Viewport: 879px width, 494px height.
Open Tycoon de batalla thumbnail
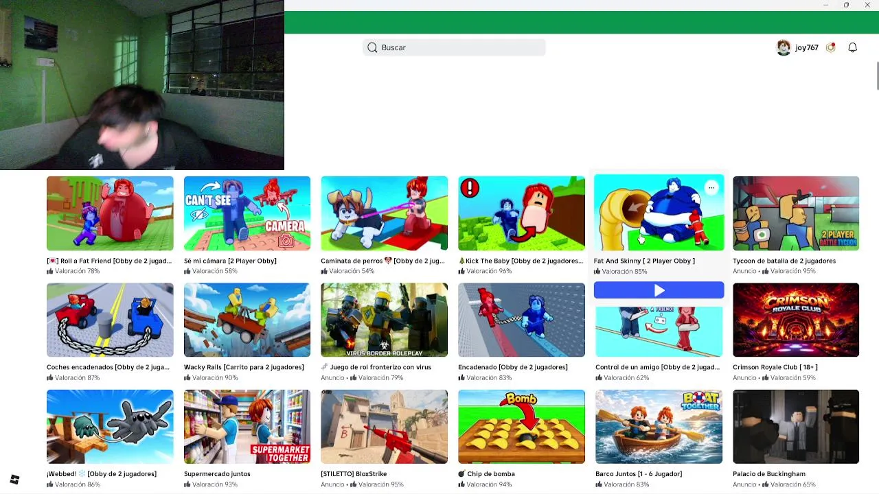pos(796,213)
